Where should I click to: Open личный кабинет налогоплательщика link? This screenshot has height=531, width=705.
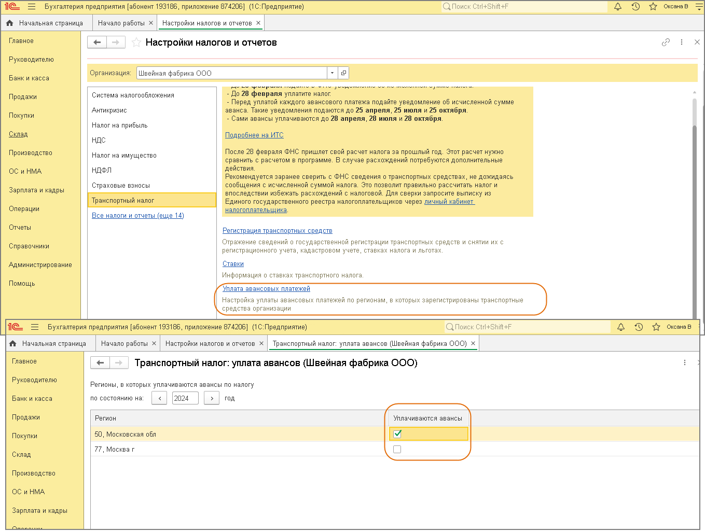click(449, 202)
